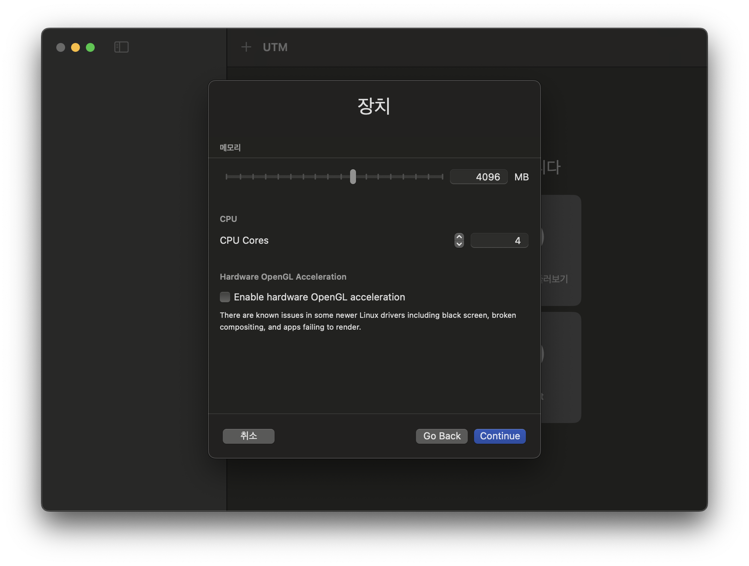Toggle the sidebar panel icon

pyautogui.click(x=121, y=47)
